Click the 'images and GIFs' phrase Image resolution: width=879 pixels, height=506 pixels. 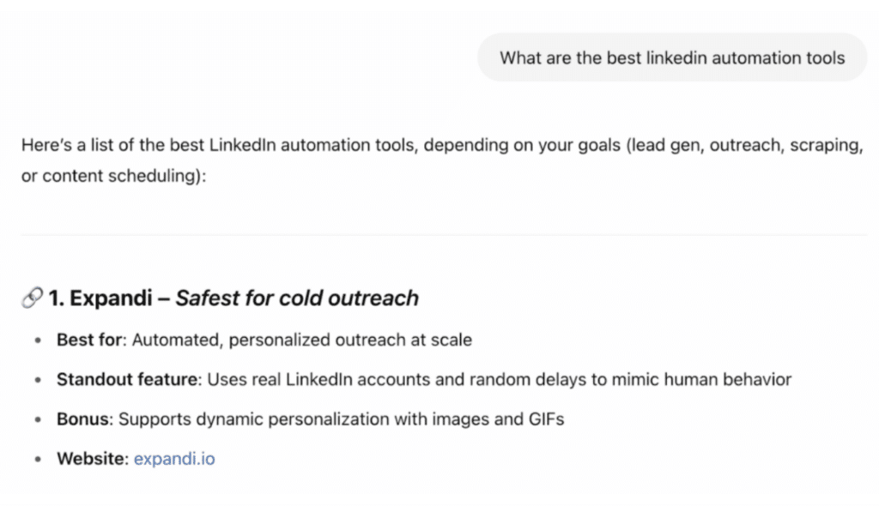506,419
